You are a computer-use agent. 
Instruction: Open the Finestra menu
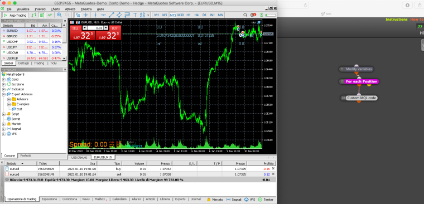pos(86,9)
